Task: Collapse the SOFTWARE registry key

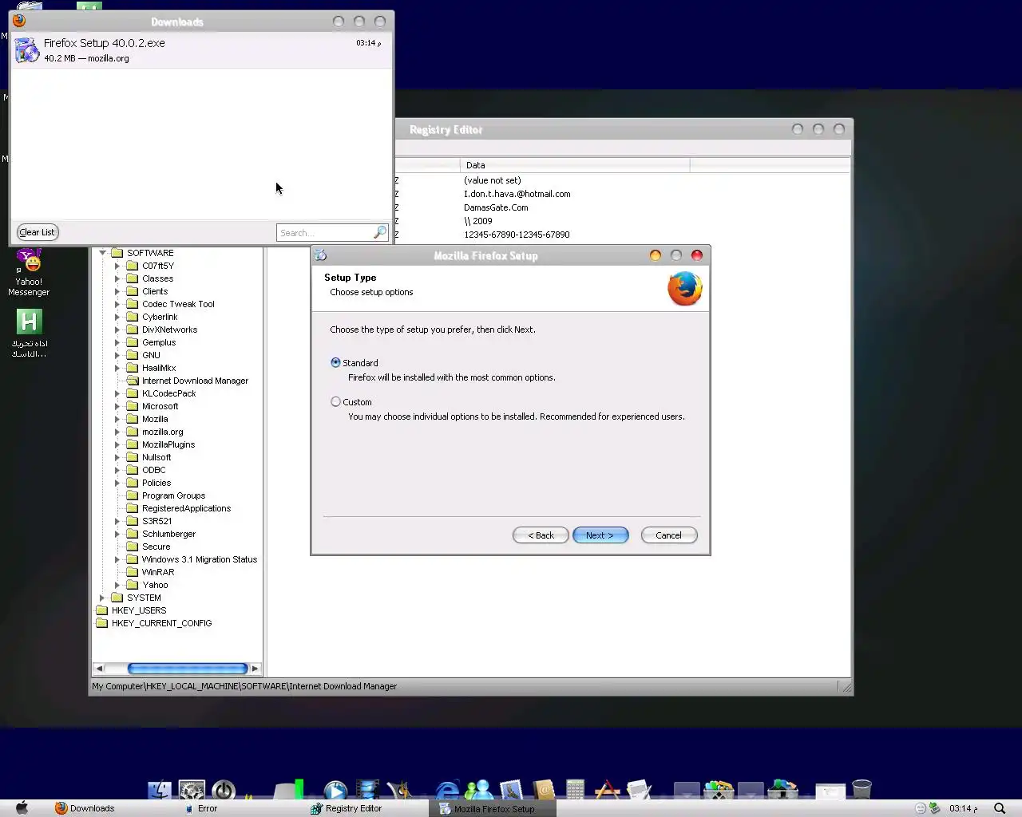Action: [102, 253]
